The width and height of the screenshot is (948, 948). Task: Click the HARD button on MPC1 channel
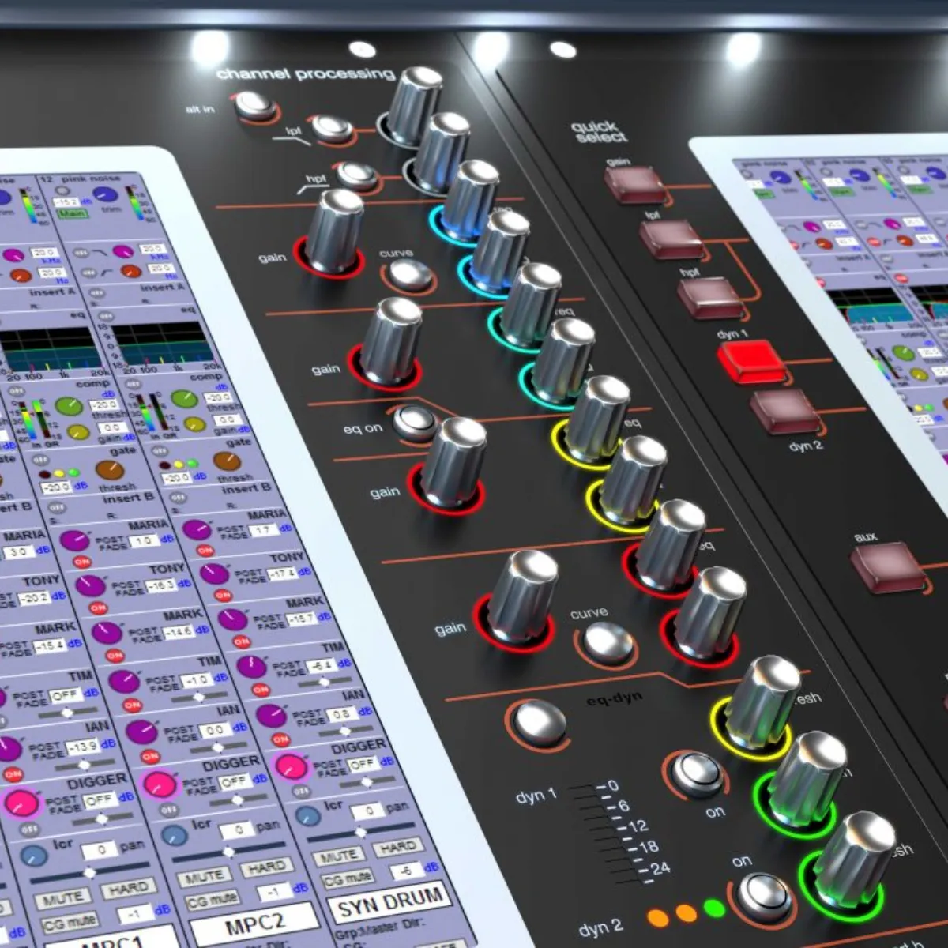pos(128,889)
